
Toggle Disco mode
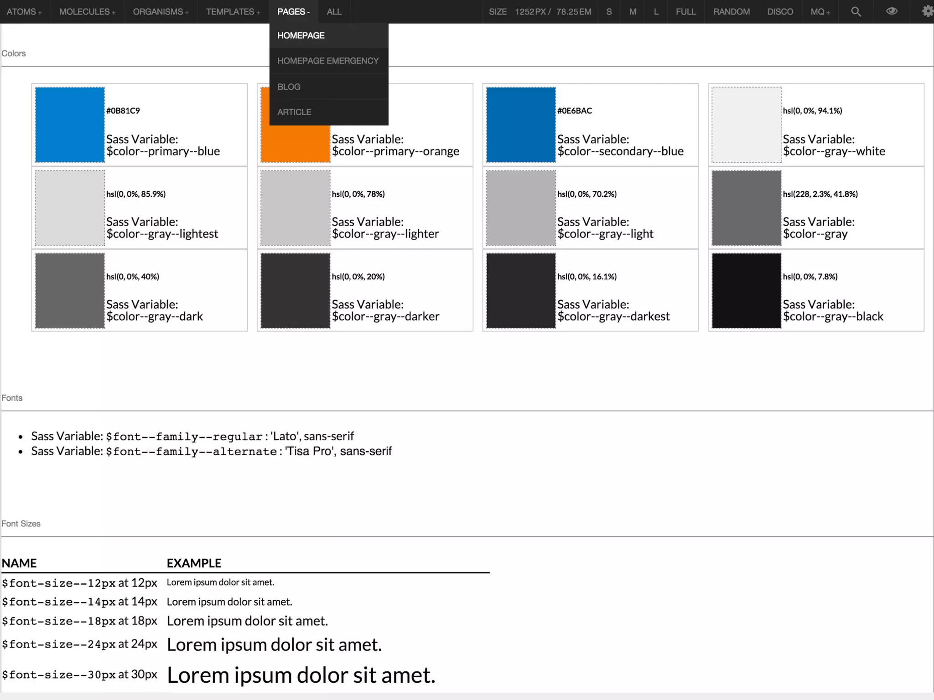coord(780,12)
